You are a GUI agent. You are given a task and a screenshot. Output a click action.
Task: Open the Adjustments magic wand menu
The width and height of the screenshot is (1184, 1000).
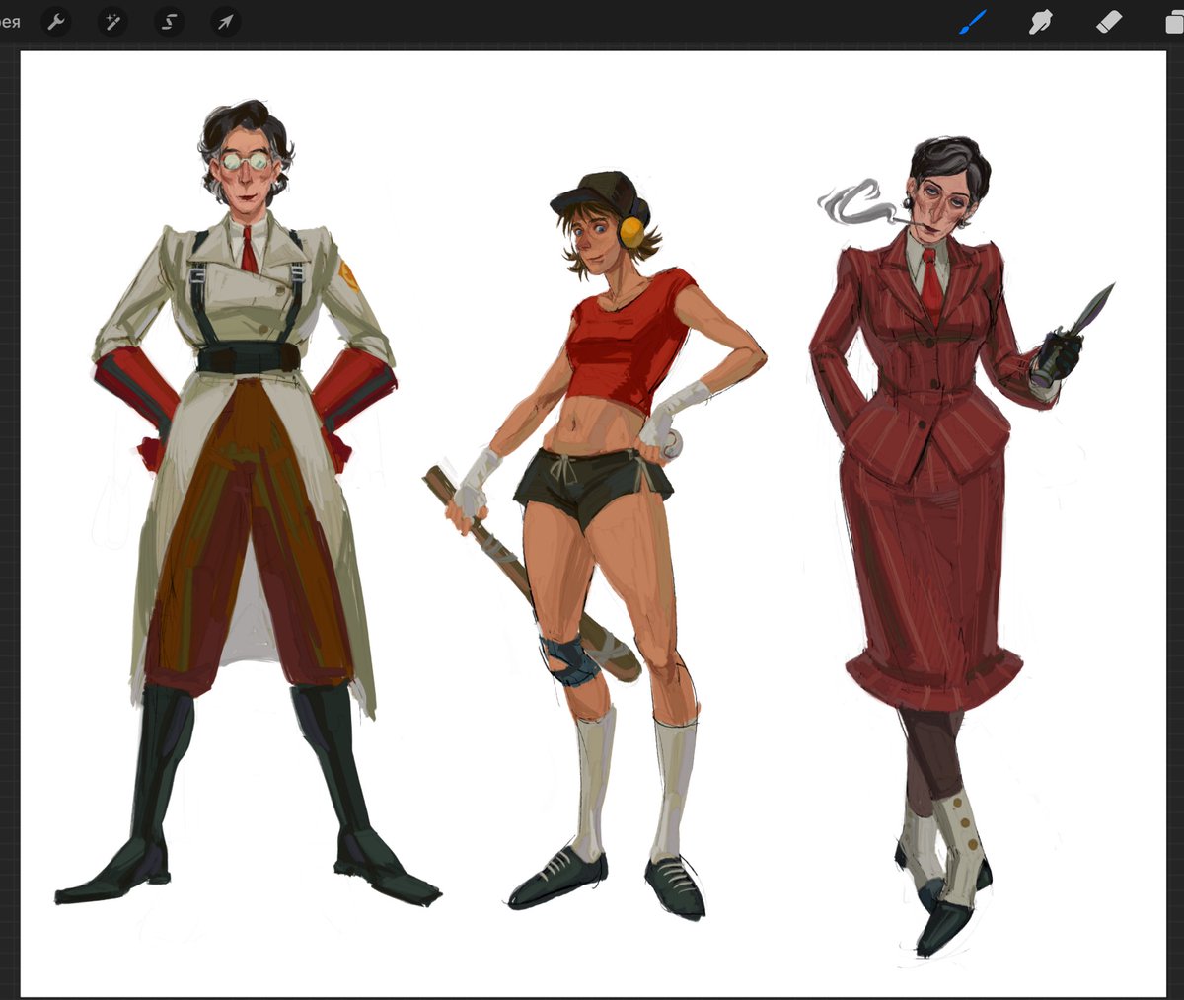pos(112,22)
